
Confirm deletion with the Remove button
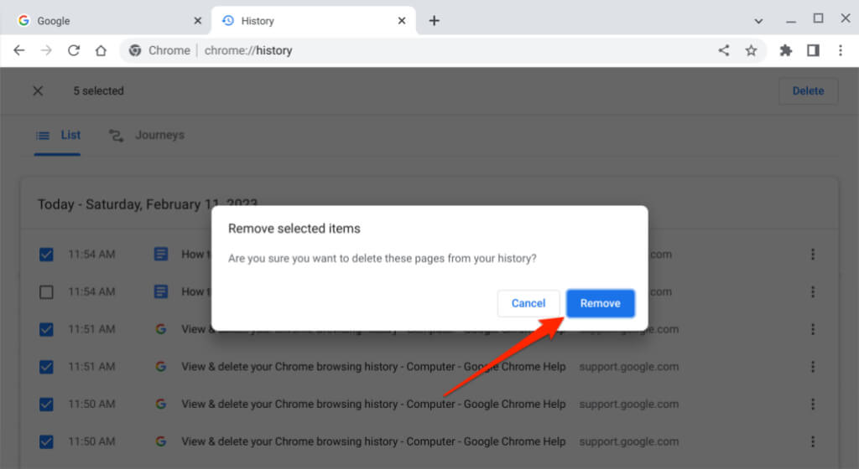pyautogui.click(x=600, y=303)
